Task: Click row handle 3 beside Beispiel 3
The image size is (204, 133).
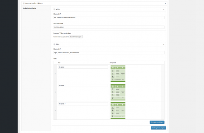Action: pos(55,110)
